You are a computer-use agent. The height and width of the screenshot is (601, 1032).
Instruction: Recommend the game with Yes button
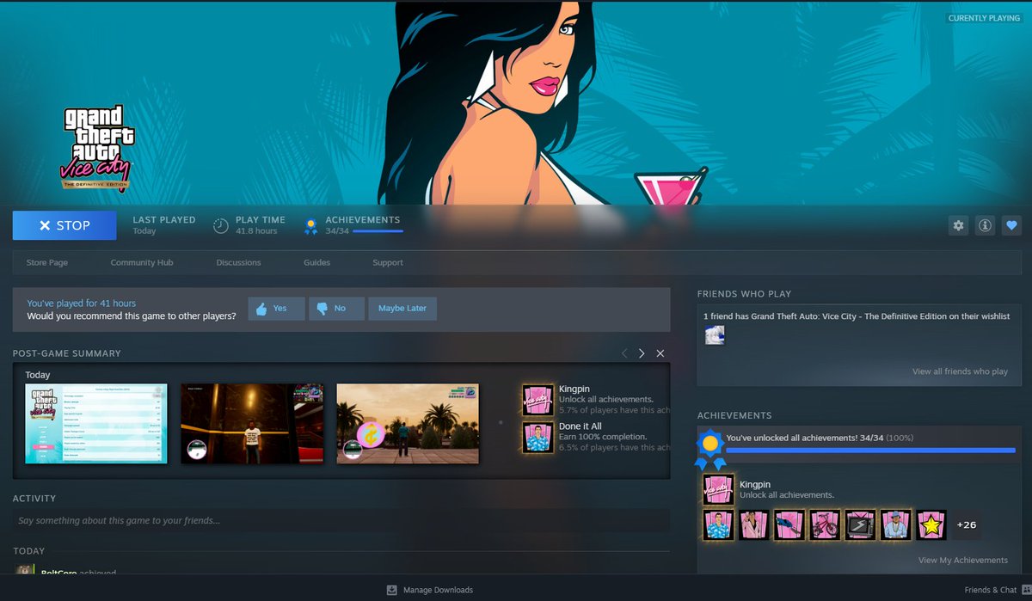[x=276, y=309]
